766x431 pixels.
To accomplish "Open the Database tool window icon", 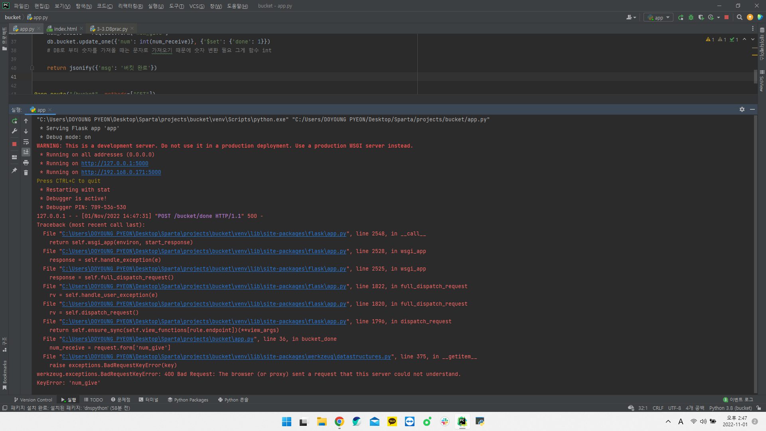I will (762, 30).
